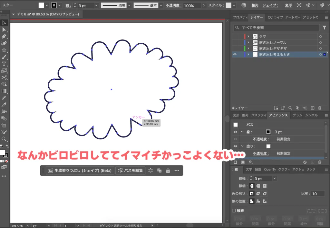
Task: Select the Type tool in toolbar
Action: click(4, 64)
